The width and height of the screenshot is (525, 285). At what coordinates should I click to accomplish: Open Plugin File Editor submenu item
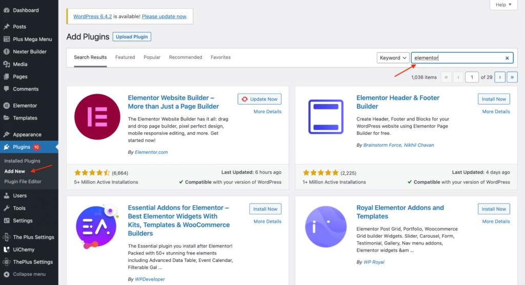23,181
